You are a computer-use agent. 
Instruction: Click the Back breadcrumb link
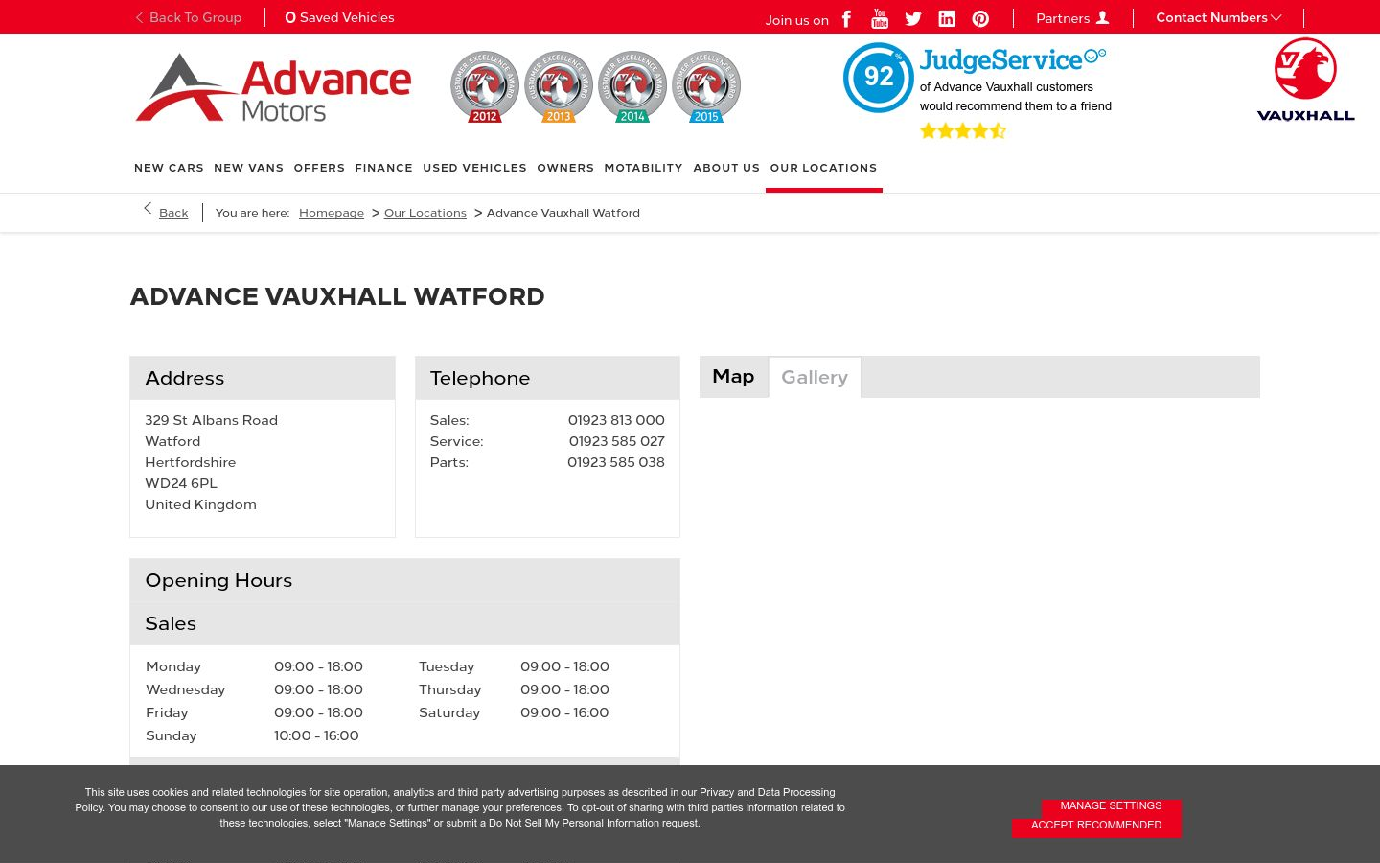(x=173, y=213)
